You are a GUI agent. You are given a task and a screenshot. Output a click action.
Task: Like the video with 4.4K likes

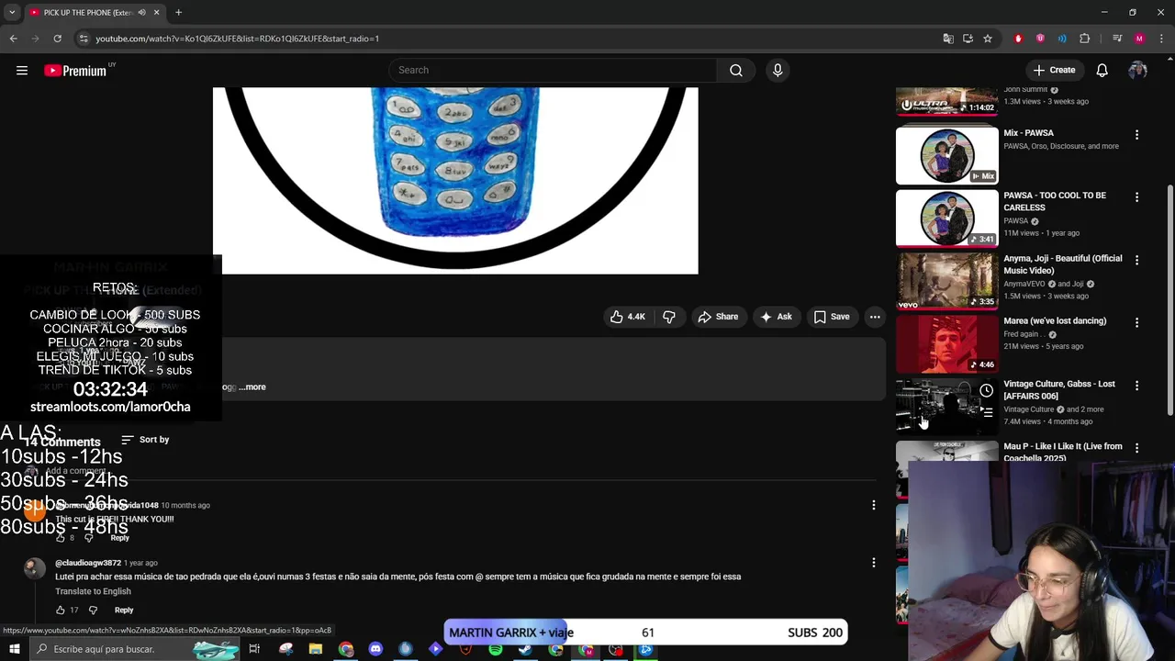click(628, 317)
